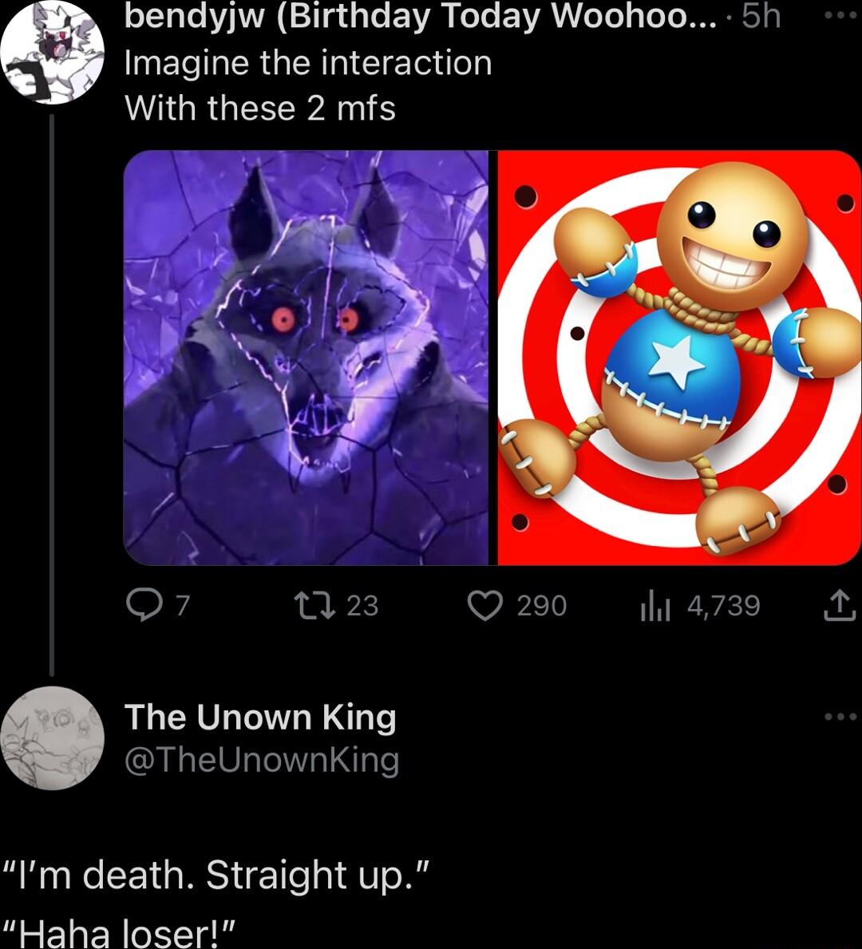Open the Kick the Buddy image
The height and width of the screenshot is (949, 862).
pyautogui.click(x=679, y=358)
